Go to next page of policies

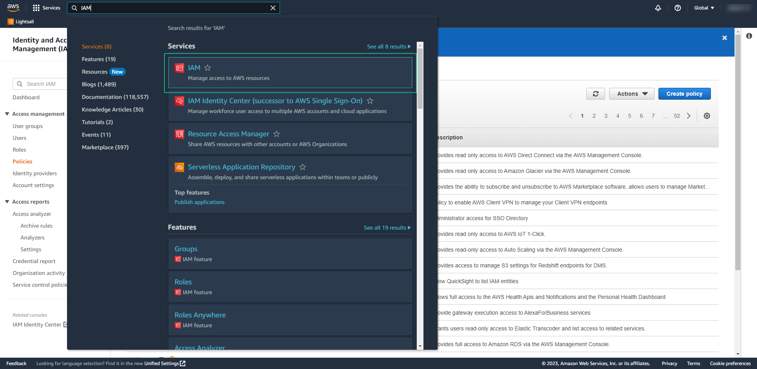(x=689, y=116)
